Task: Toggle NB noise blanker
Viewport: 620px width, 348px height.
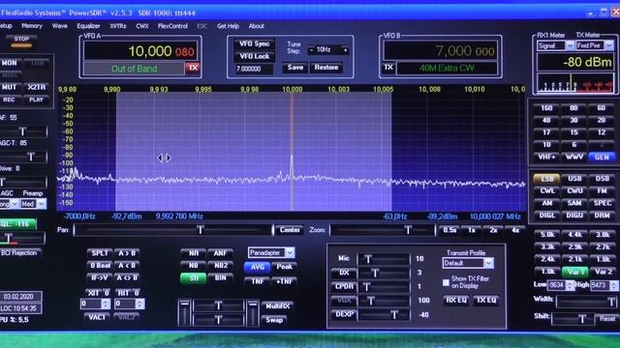Action: click(x=194, y=266)
